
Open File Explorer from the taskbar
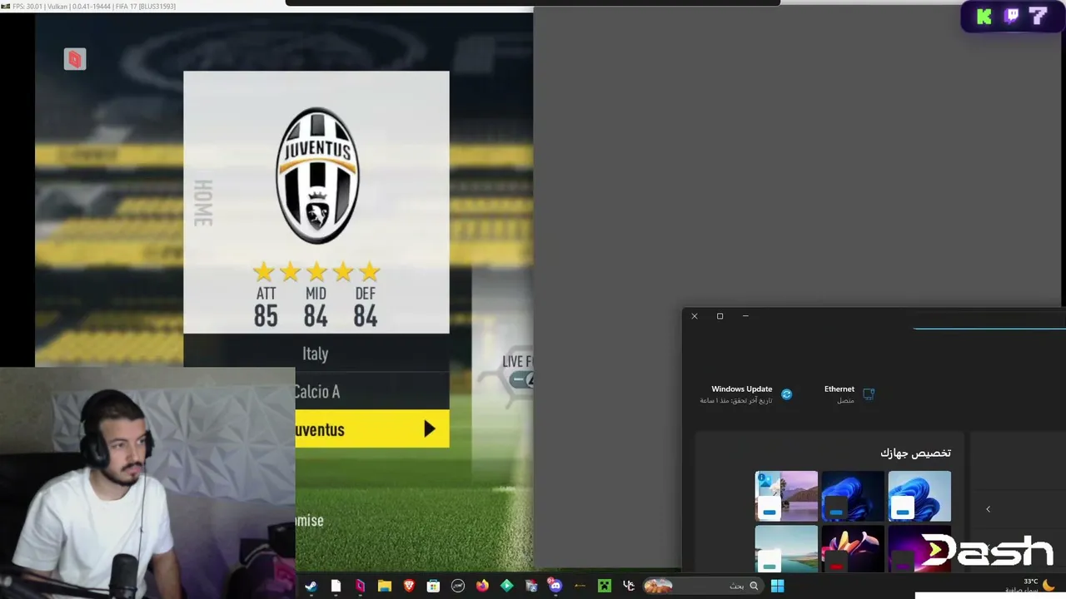tap(384, 586)
